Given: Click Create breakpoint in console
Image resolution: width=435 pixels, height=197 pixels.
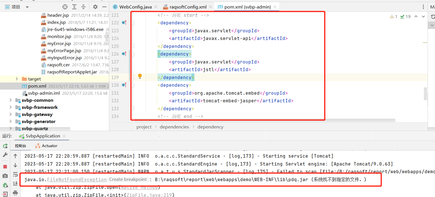Looking at the screenshot, I should tap(128, 179).
